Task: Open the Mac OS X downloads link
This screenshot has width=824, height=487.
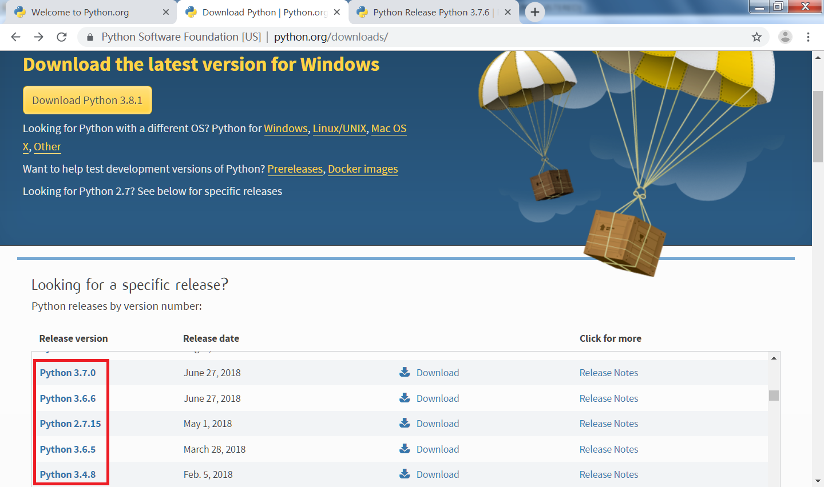Action: click(389, 129)
